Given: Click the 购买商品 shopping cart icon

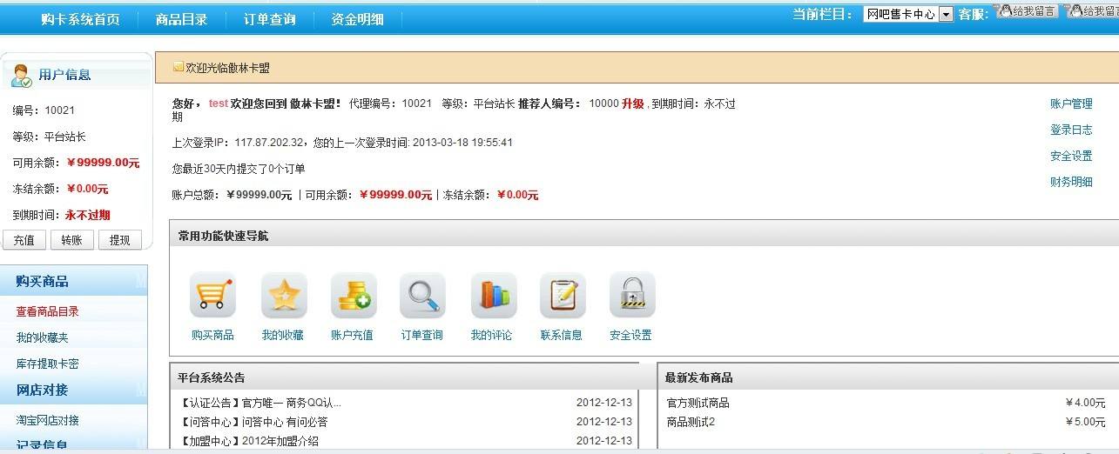Looking at the screenshot, I should point(212,297).
